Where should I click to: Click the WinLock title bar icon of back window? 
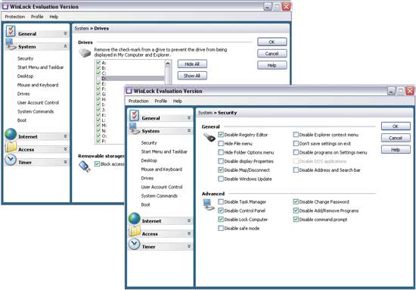coord(5,6)
